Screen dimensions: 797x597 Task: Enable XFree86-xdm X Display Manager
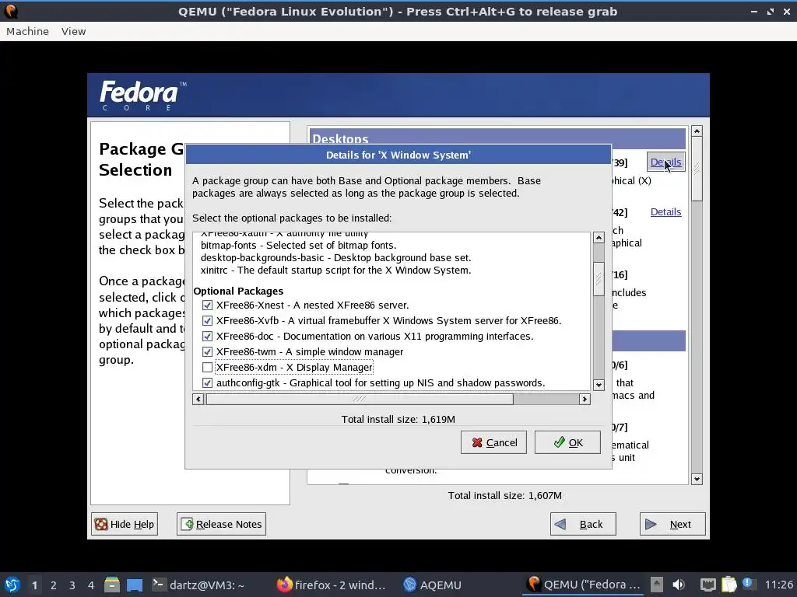click(207, 367)
